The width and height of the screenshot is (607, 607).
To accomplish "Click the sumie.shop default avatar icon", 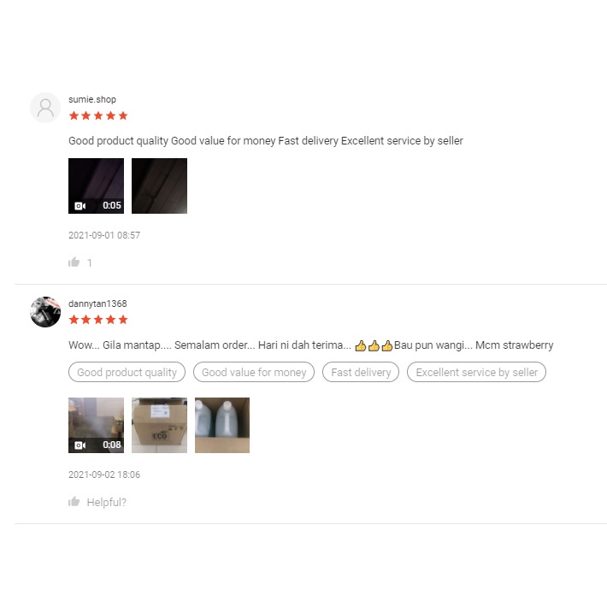I will [45, 108].
